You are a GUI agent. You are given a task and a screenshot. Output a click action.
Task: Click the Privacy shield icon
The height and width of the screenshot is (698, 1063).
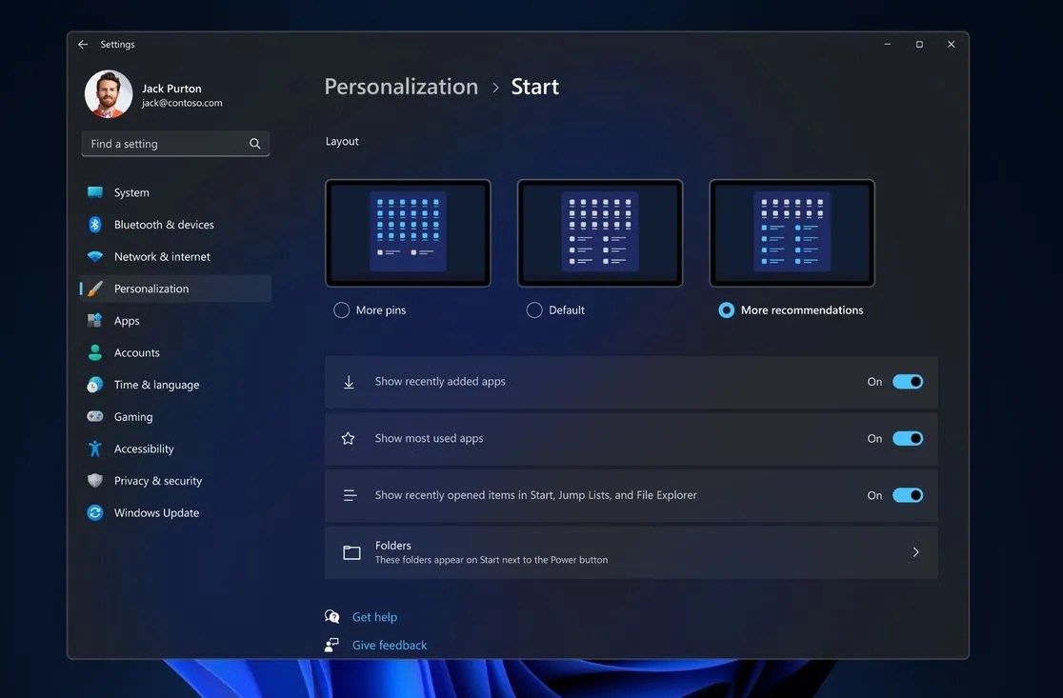pyautogui.click(x=95, y=481)
